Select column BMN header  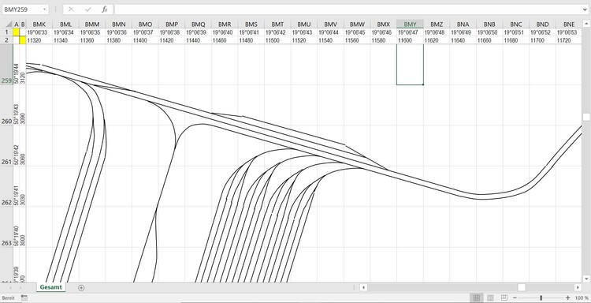(119, 24)
